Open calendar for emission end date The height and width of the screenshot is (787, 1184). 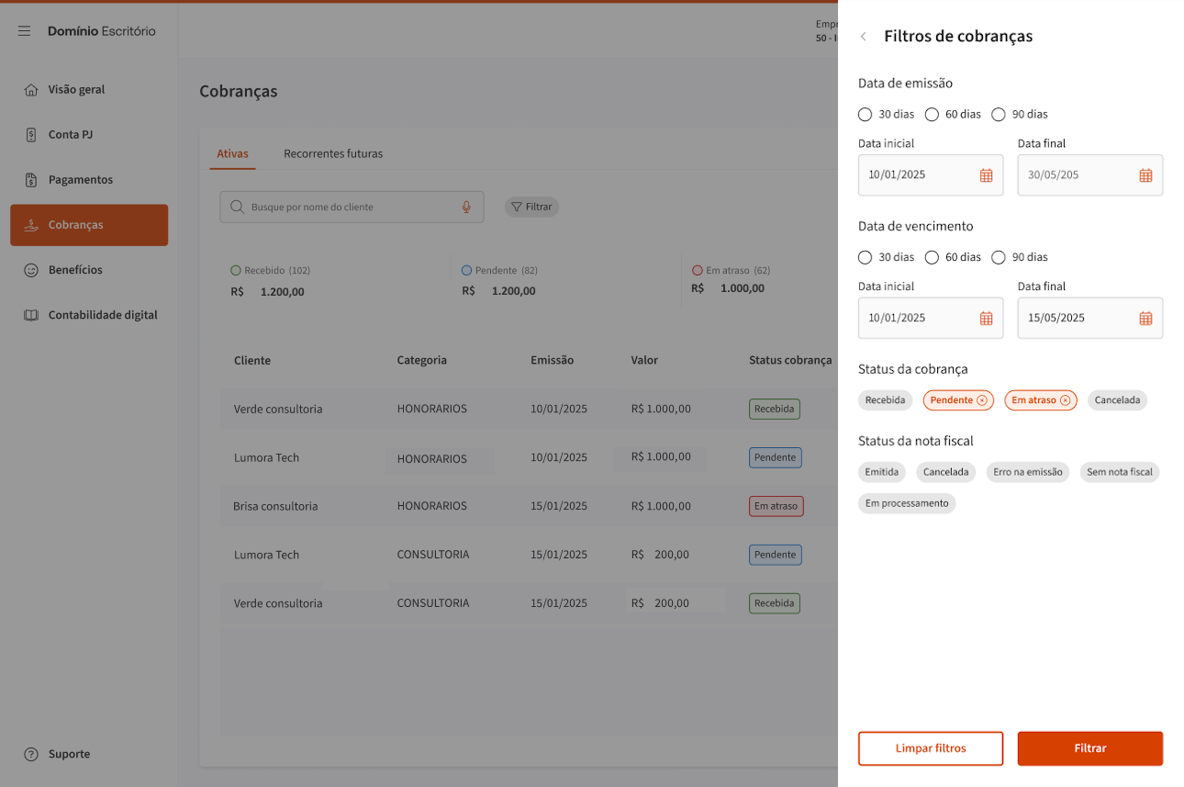(x=1145, y=175)
